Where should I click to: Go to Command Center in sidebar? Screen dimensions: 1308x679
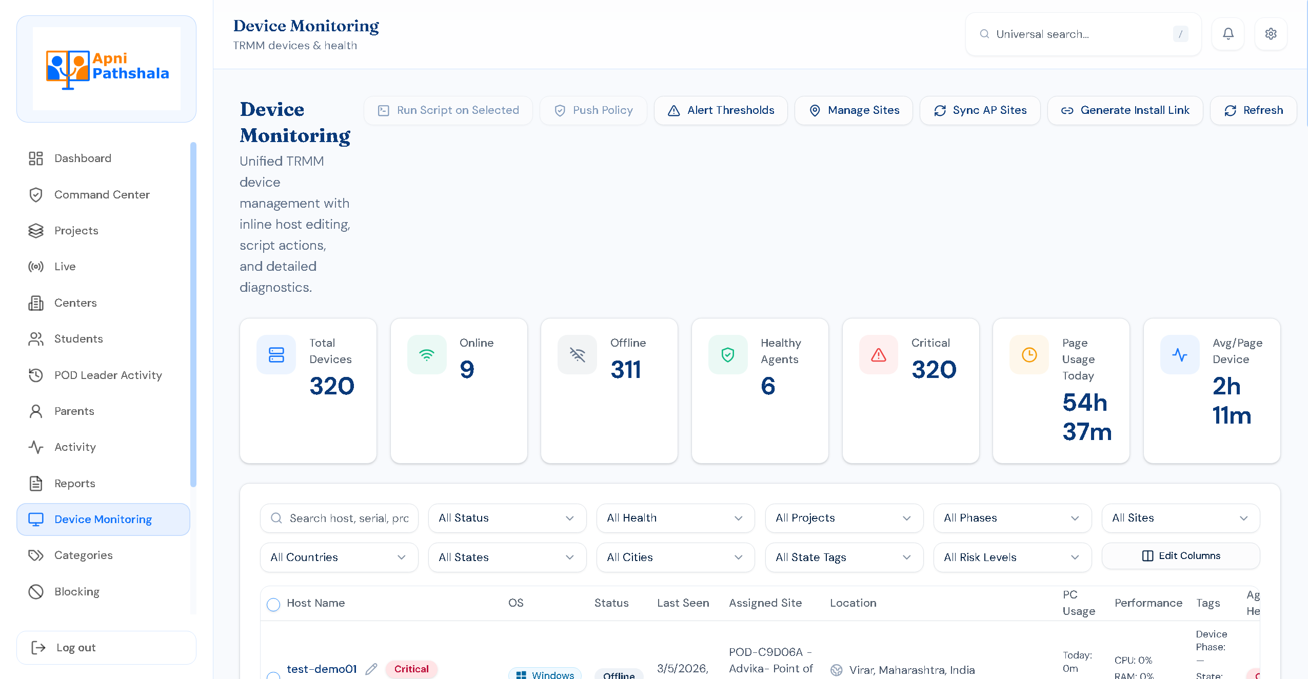(x=102, y=195)
